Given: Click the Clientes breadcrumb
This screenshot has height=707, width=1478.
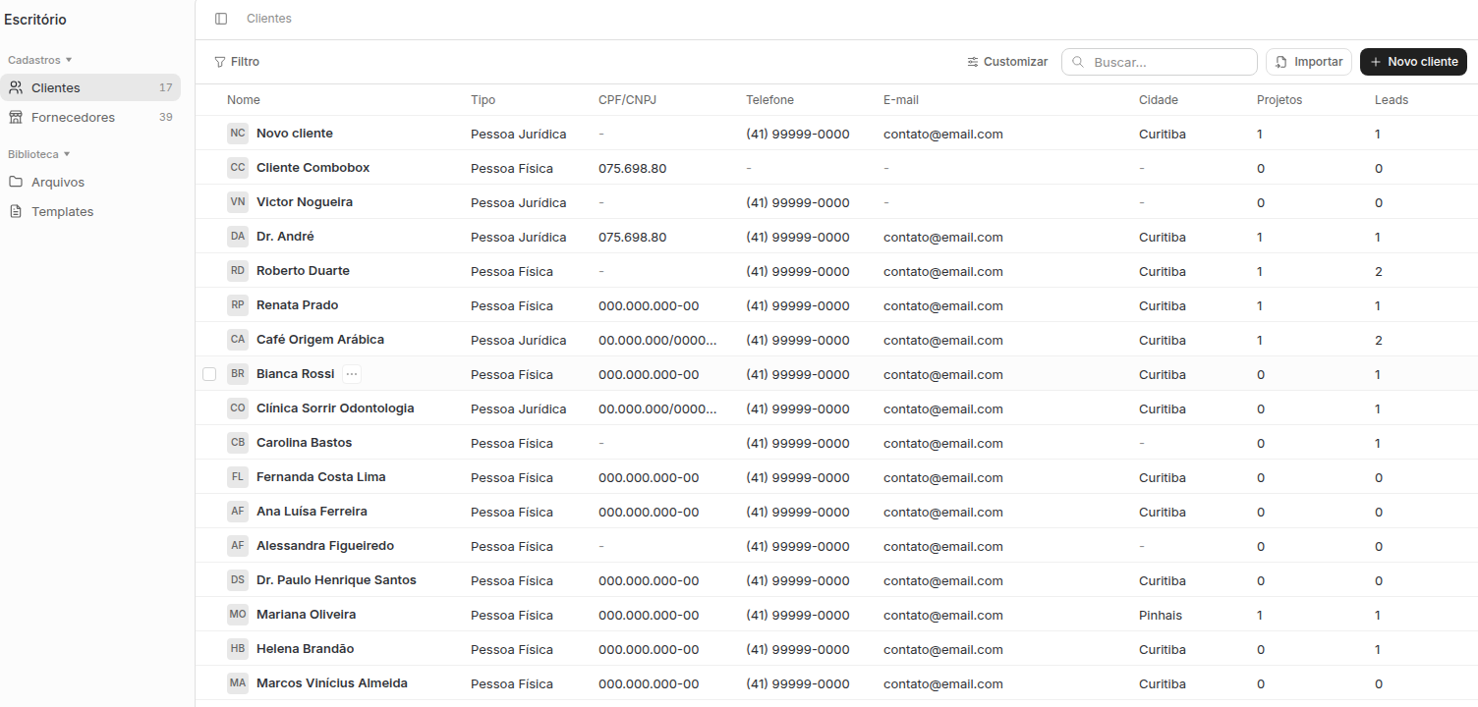Looking at the screenshot, I should [x=269, y=19].
